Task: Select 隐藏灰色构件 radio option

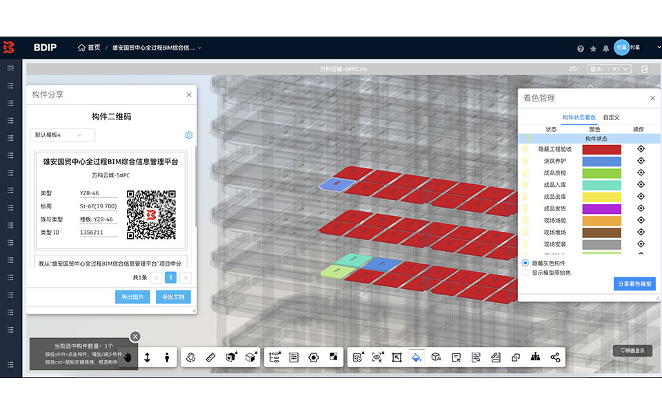Action: (x=525, y=263)
